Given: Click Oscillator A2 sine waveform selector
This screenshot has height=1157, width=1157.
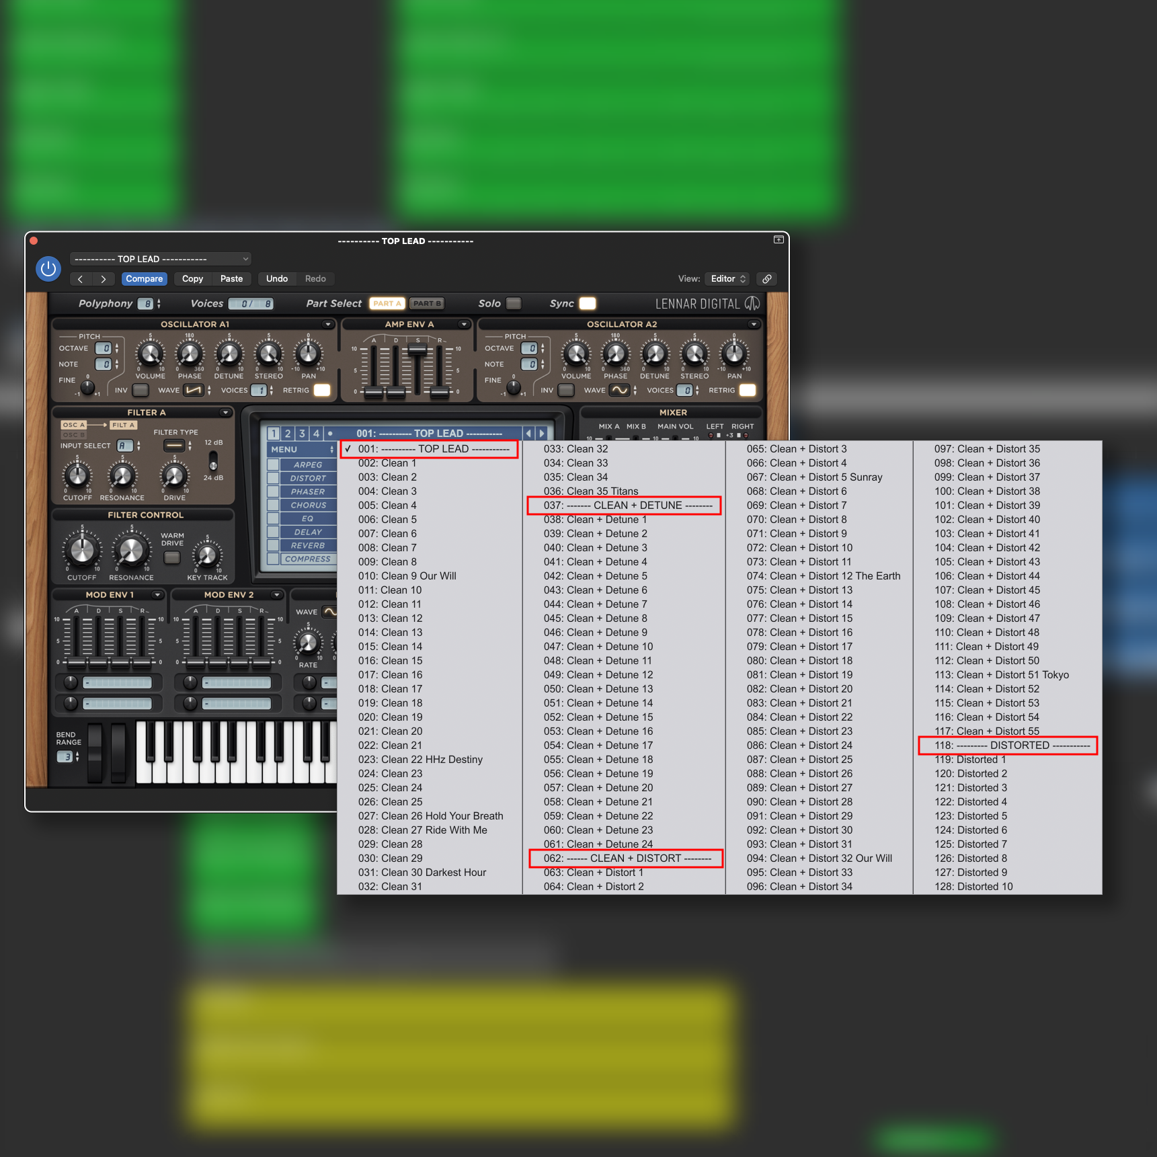Looking at the screenshot, I should click(621, 390).
